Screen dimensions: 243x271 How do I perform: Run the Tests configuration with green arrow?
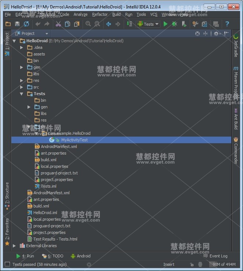tap(166, 24)
